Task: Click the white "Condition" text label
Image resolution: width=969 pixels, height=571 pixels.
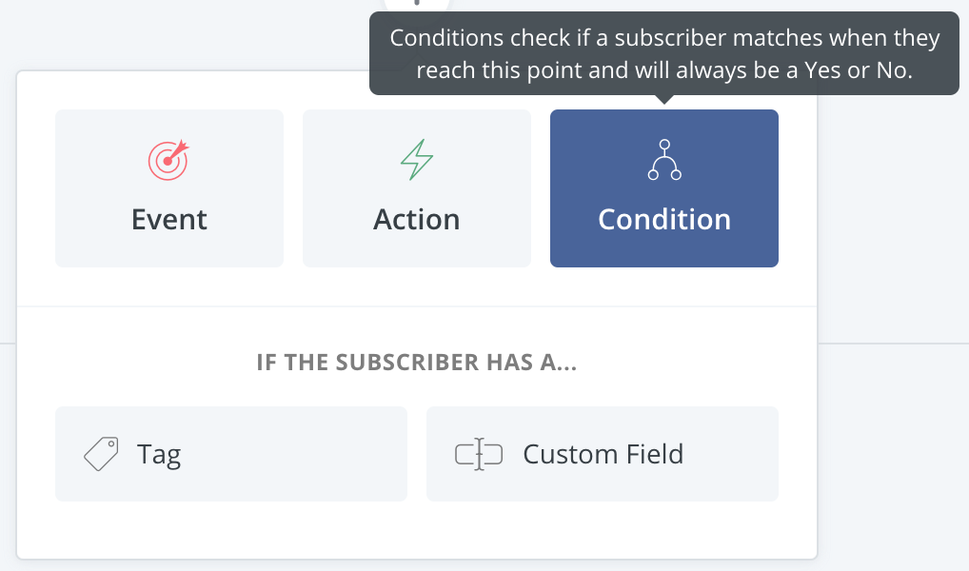Action: pos(664,220)
